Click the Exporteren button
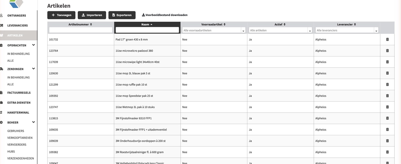This screenshot has width=401, height=164. click(122, 15)
